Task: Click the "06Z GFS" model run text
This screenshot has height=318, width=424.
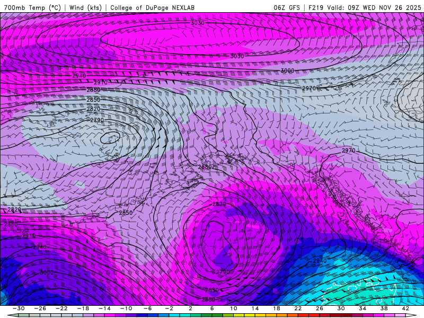Action: [x=287, y=7]
